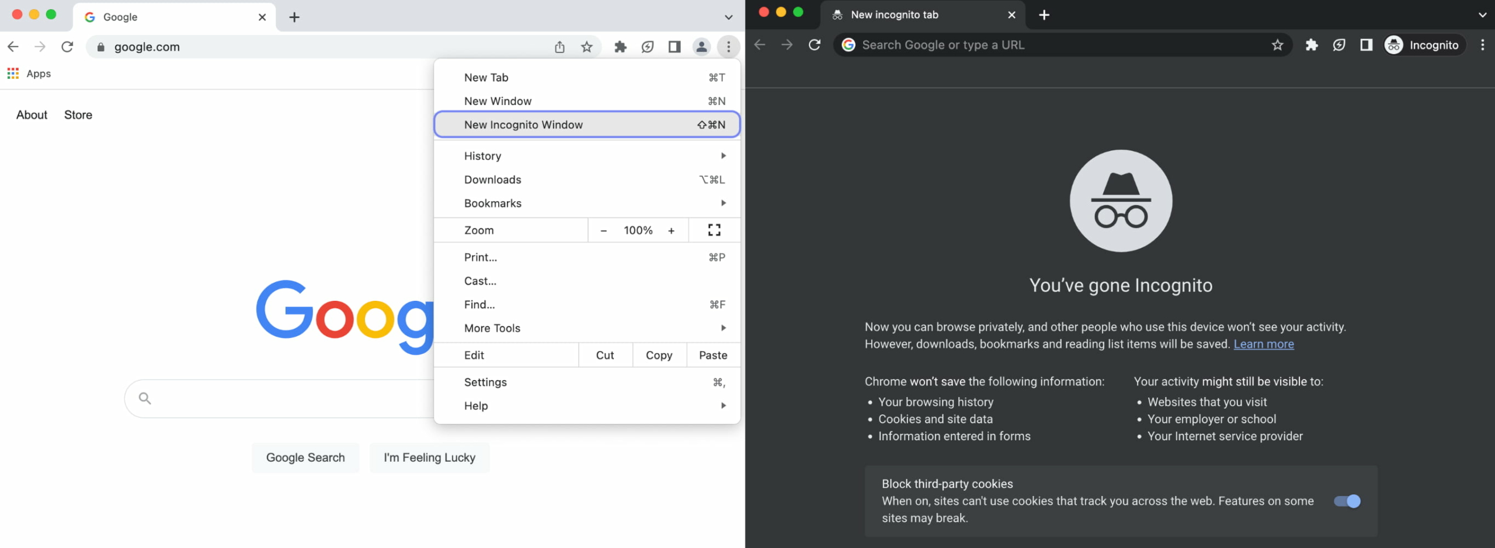Choose Print... from the menu
Screen dimensions: 1495x548
coord(587,257)
